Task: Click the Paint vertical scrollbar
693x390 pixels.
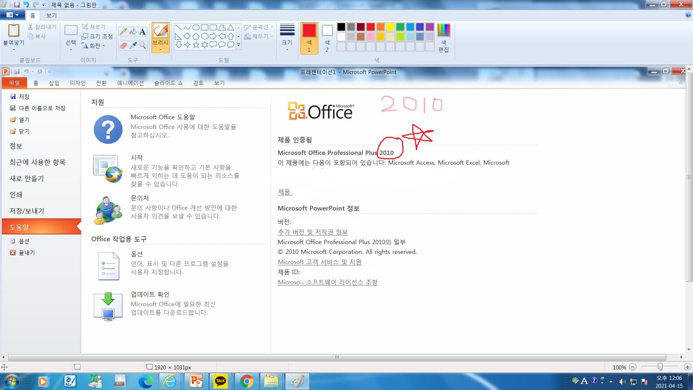Action: [689, 177]
